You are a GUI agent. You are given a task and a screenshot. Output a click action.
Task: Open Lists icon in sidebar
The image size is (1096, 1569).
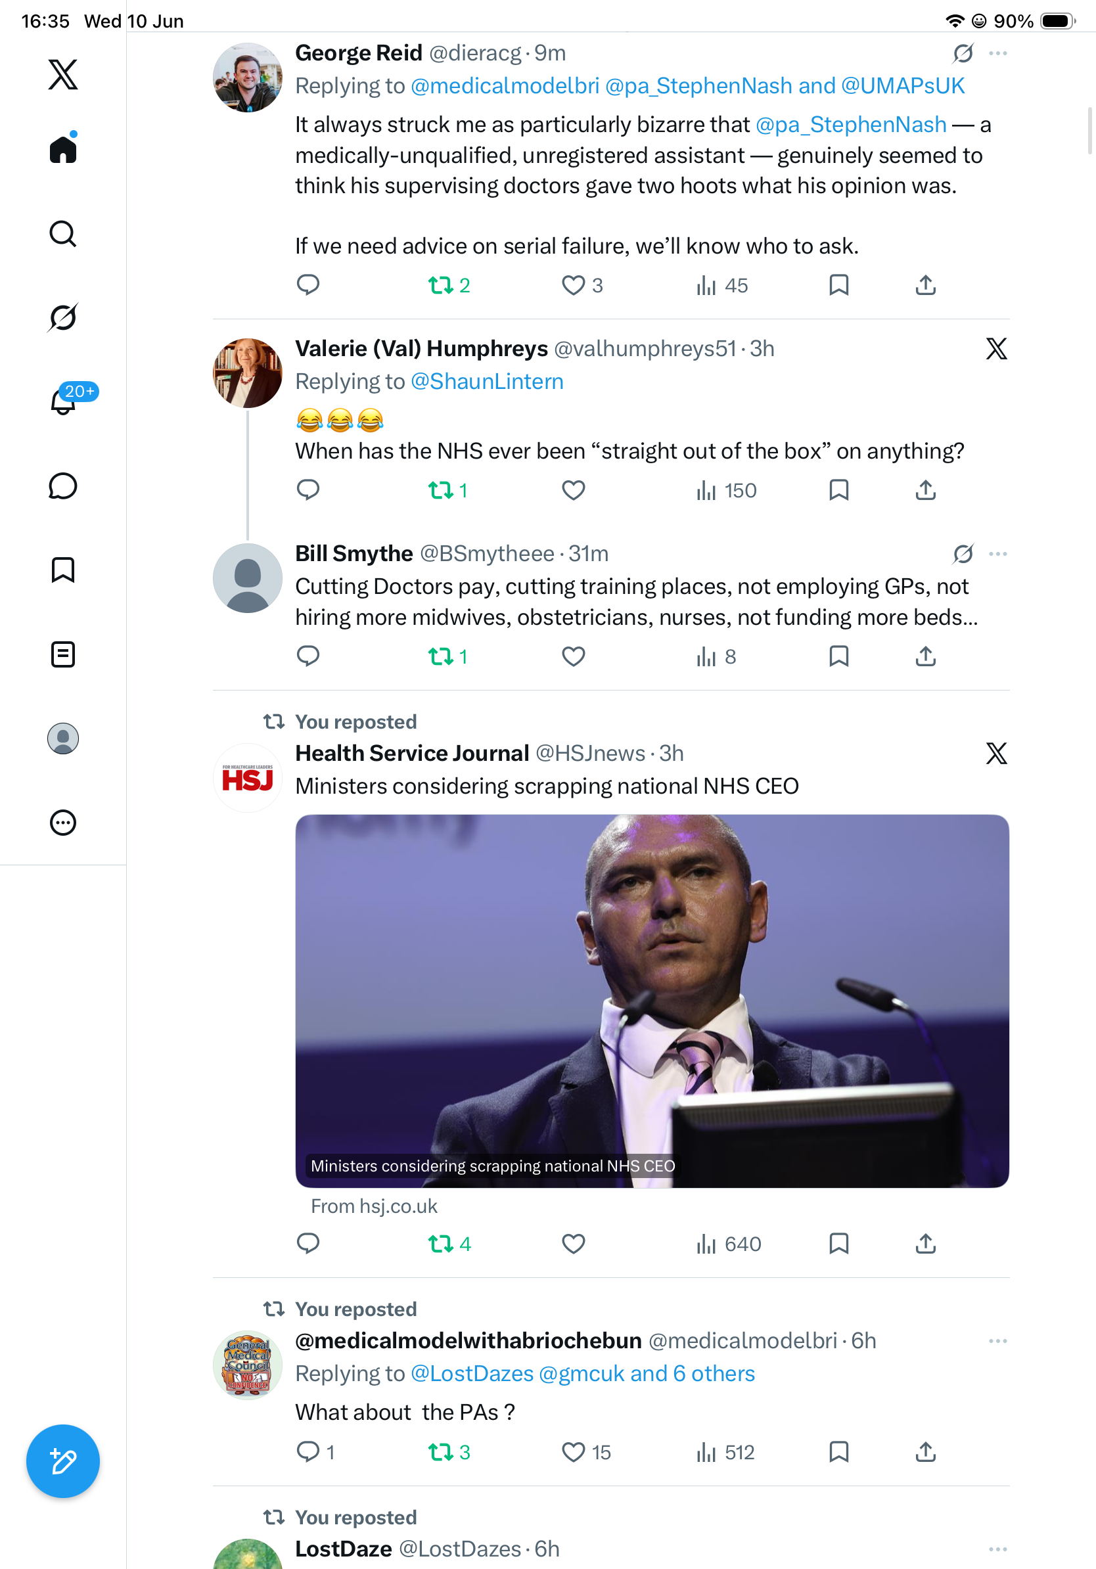pos(63,654)
